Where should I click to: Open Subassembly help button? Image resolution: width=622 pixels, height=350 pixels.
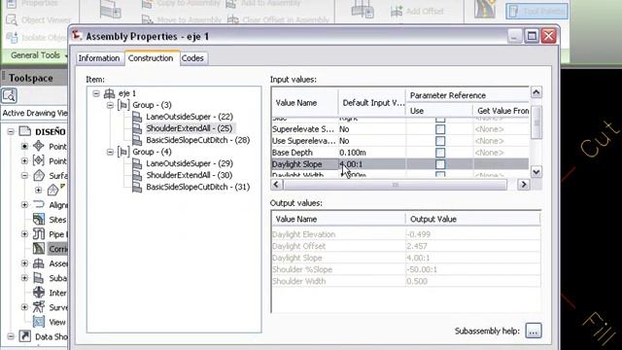click(534, 331)
